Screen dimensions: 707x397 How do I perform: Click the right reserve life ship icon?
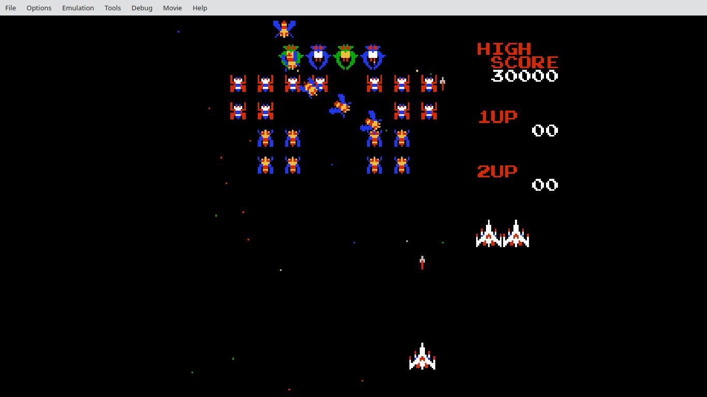pyautogui.click(x=516, y=234)
